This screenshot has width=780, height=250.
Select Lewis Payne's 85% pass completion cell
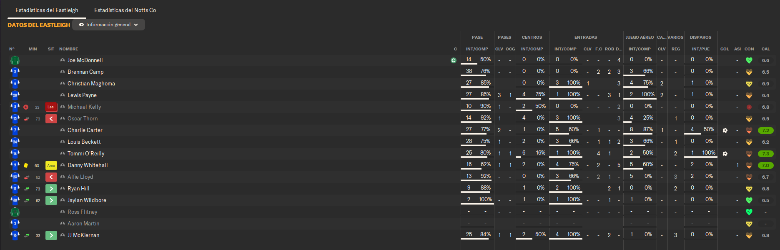[x=485, y=95]
